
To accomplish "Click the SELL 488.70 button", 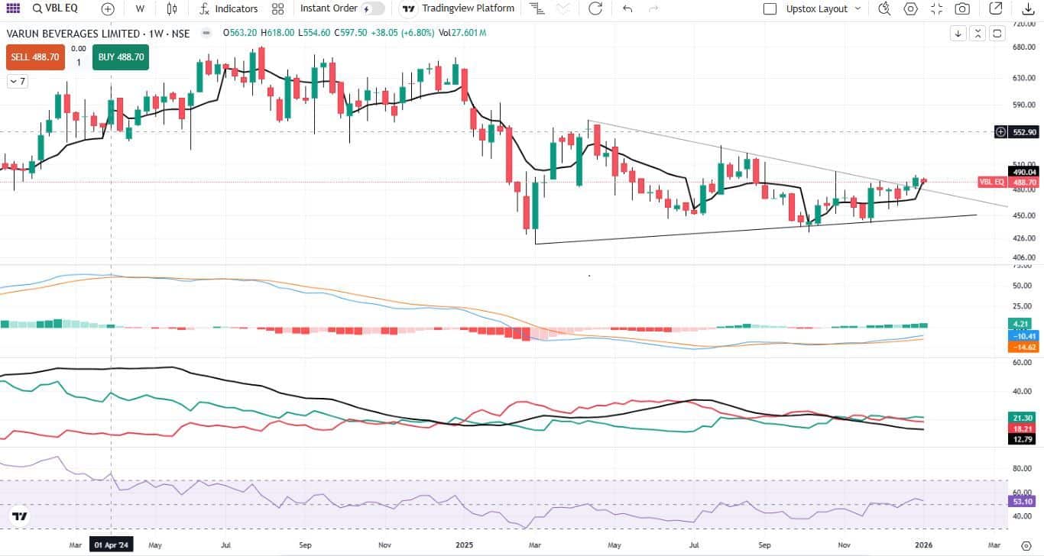I will (35, 57).
